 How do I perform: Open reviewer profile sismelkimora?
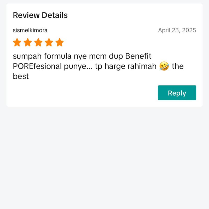(30, 30)
